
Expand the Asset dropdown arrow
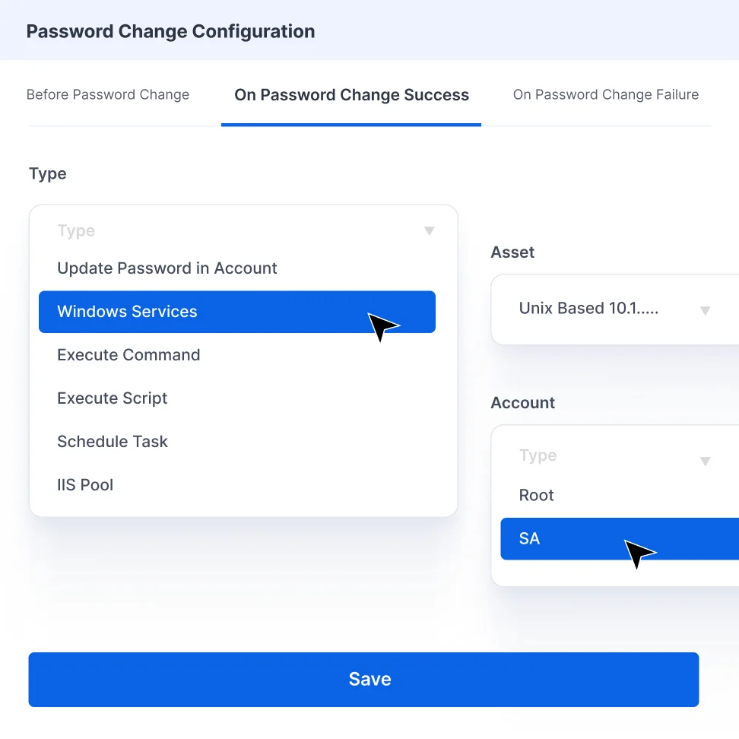[705, 309]
